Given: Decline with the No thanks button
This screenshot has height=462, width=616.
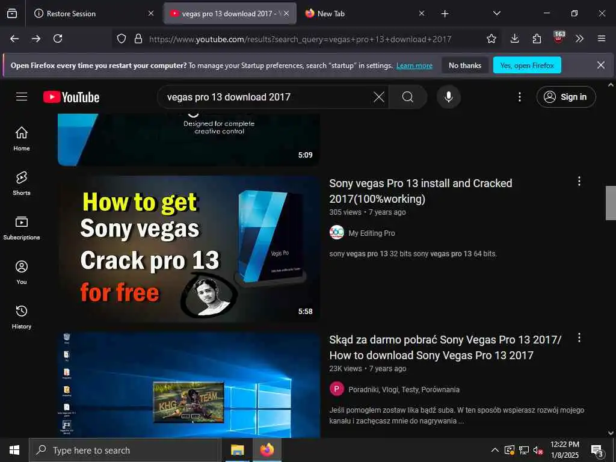Looking at the screenshot, I should pos(465,65).
